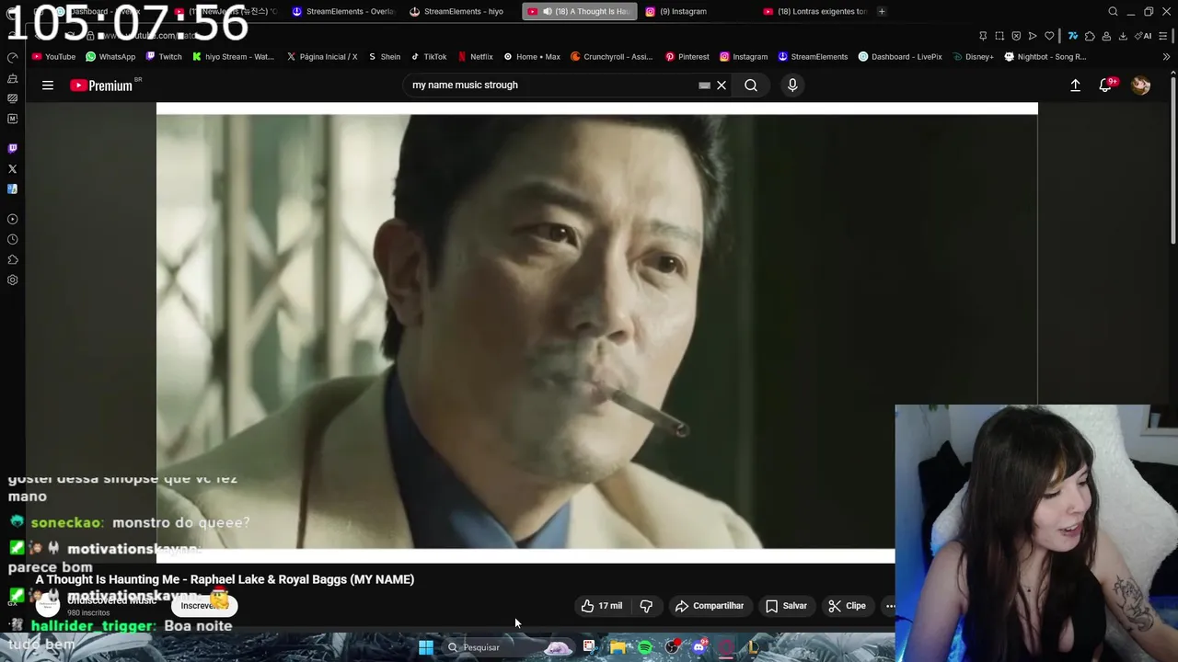This screenshot has width=1178, height=662.
Task: Open the Crunchyroll bookmark
Action: pos(611,57)
